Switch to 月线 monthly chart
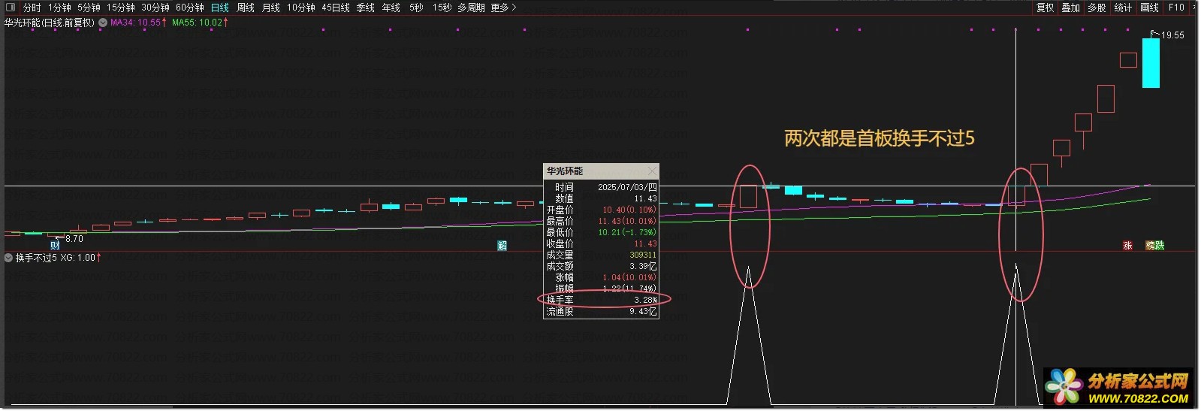Screen dimensions: 1201x411 (271, 8)
